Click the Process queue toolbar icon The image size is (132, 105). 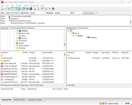point(27,9)
